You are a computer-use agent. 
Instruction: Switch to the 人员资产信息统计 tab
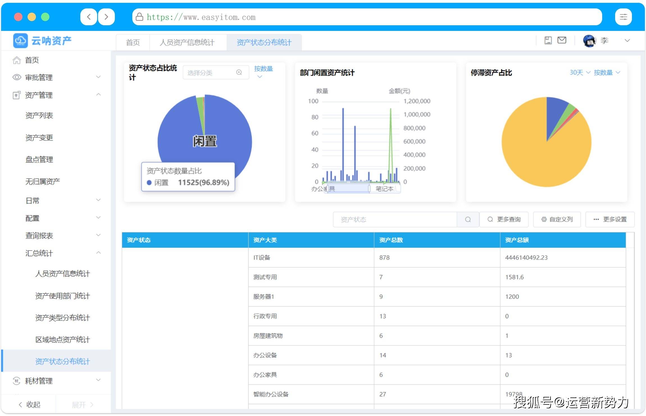187,42
